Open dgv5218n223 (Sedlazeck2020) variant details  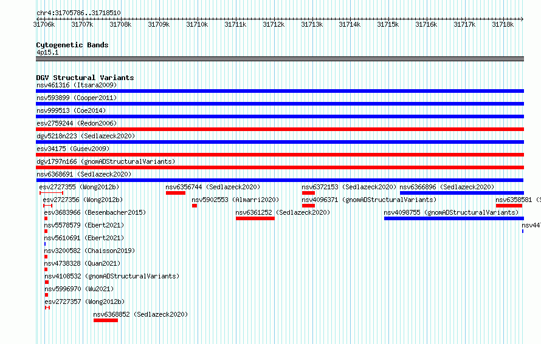(x=86, y=136)
